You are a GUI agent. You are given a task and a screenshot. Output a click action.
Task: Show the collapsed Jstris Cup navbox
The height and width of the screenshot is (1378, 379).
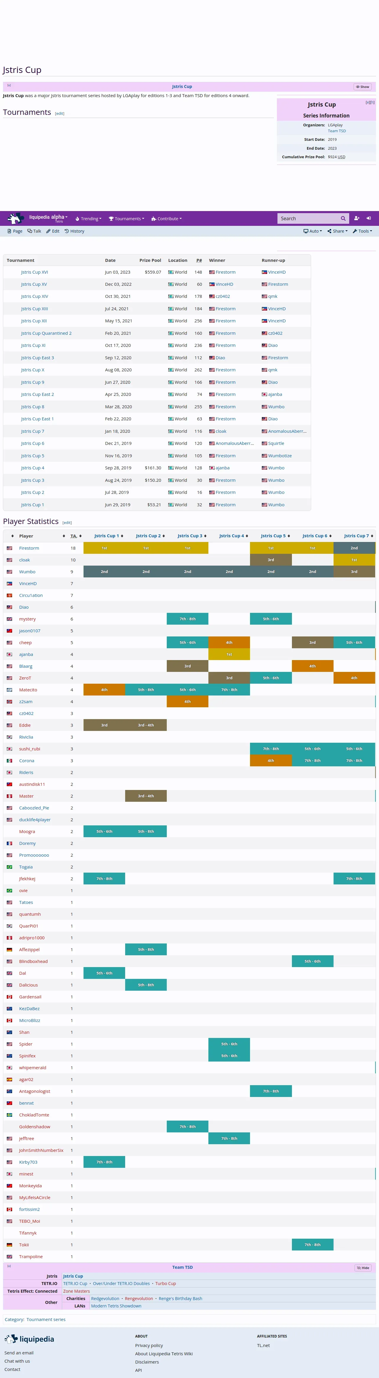pyautogui.click(x=362, y=87)
